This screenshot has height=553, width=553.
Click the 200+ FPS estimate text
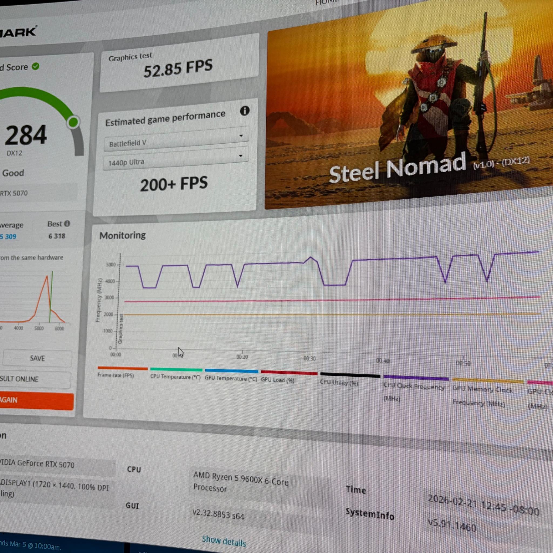[x=174, y=184]
